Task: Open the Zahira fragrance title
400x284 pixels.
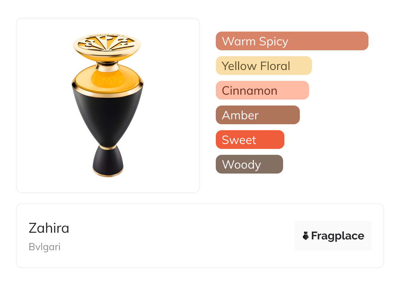Action: [49, 228]
